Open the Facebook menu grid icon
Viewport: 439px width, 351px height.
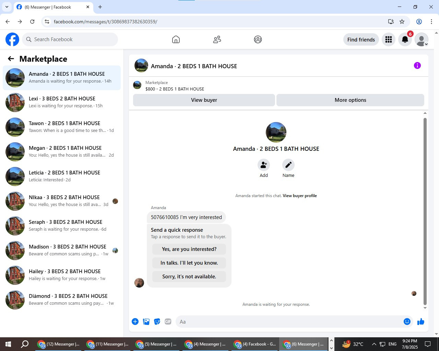pyautogui.click(x=389, y=39)
